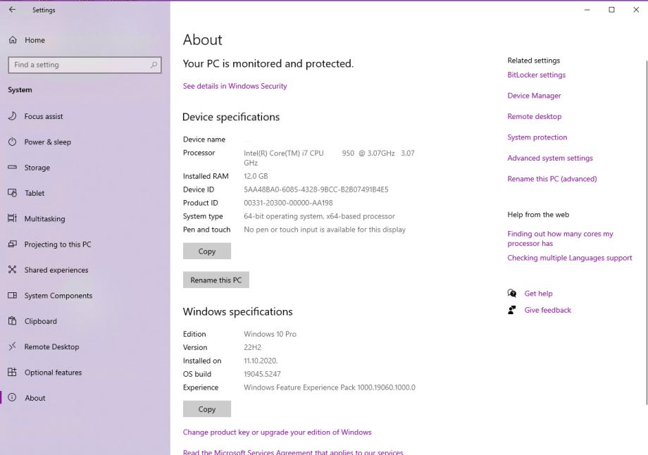Click the Installed RAM value 12.0 GB
The image size is (648, 455).
[x=256, y=176]
